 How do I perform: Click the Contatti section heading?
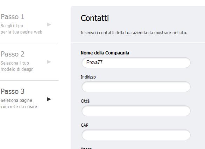coord(95,18)
